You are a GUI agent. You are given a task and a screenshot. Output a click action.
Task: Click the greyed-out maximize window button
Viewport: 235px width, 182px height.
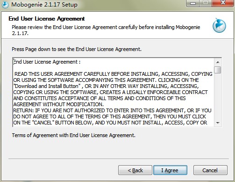[x=206, y=3]
